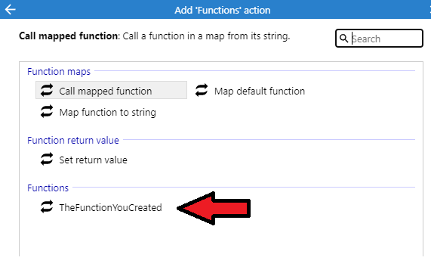Screen dimensions: 431x273
Task: Focus the Search text field
Action: pos(379,39)
